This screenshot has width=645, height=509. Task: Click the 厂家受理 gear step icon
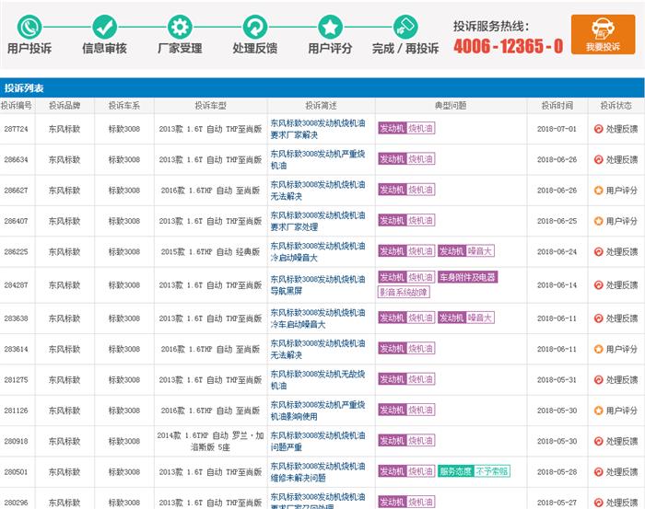180,27
